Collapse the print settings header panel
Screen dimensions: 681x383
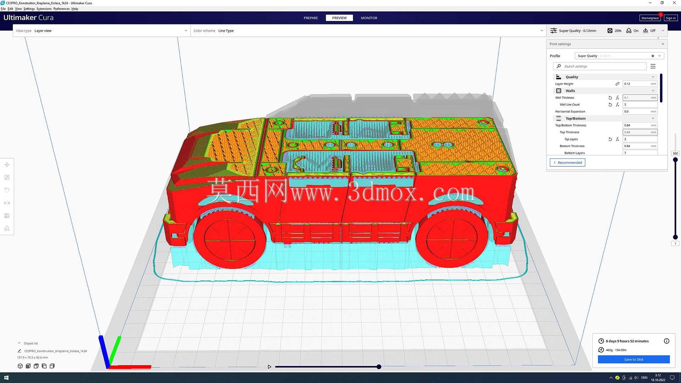click(x=663, y=30)
